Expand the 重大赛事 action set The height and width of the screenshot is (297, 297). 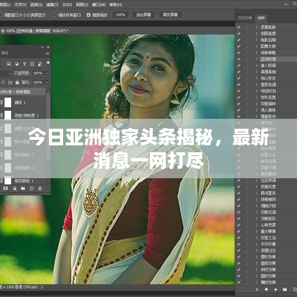tap(257, 231)
